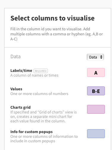Click the column id instructions paragraph
Image resolution: width=112 pixels, height=150 pixels.
pyautogui.click(x=57, y=34)
